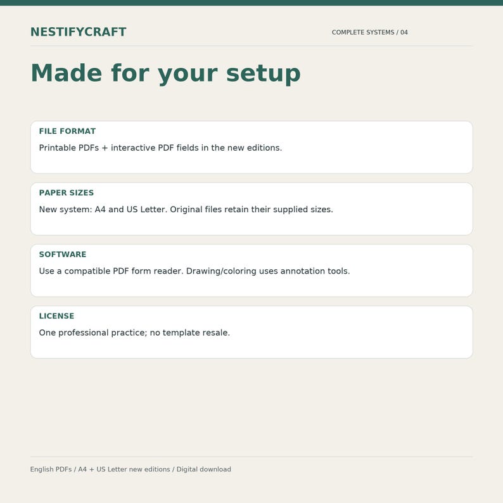This screenshot has height=503, width=503.
Task: Select the PAPER SIZES heading
Action: [67, 193]
